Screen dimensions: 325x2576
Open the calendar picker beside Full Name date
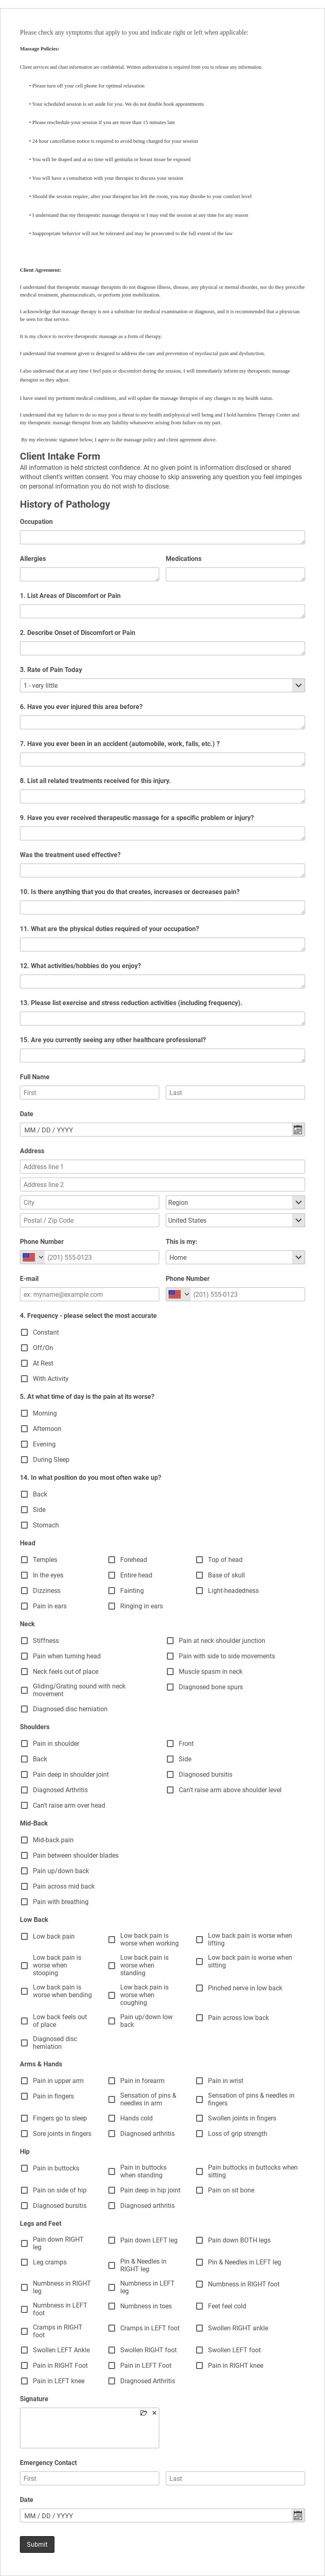point(298,1130)
